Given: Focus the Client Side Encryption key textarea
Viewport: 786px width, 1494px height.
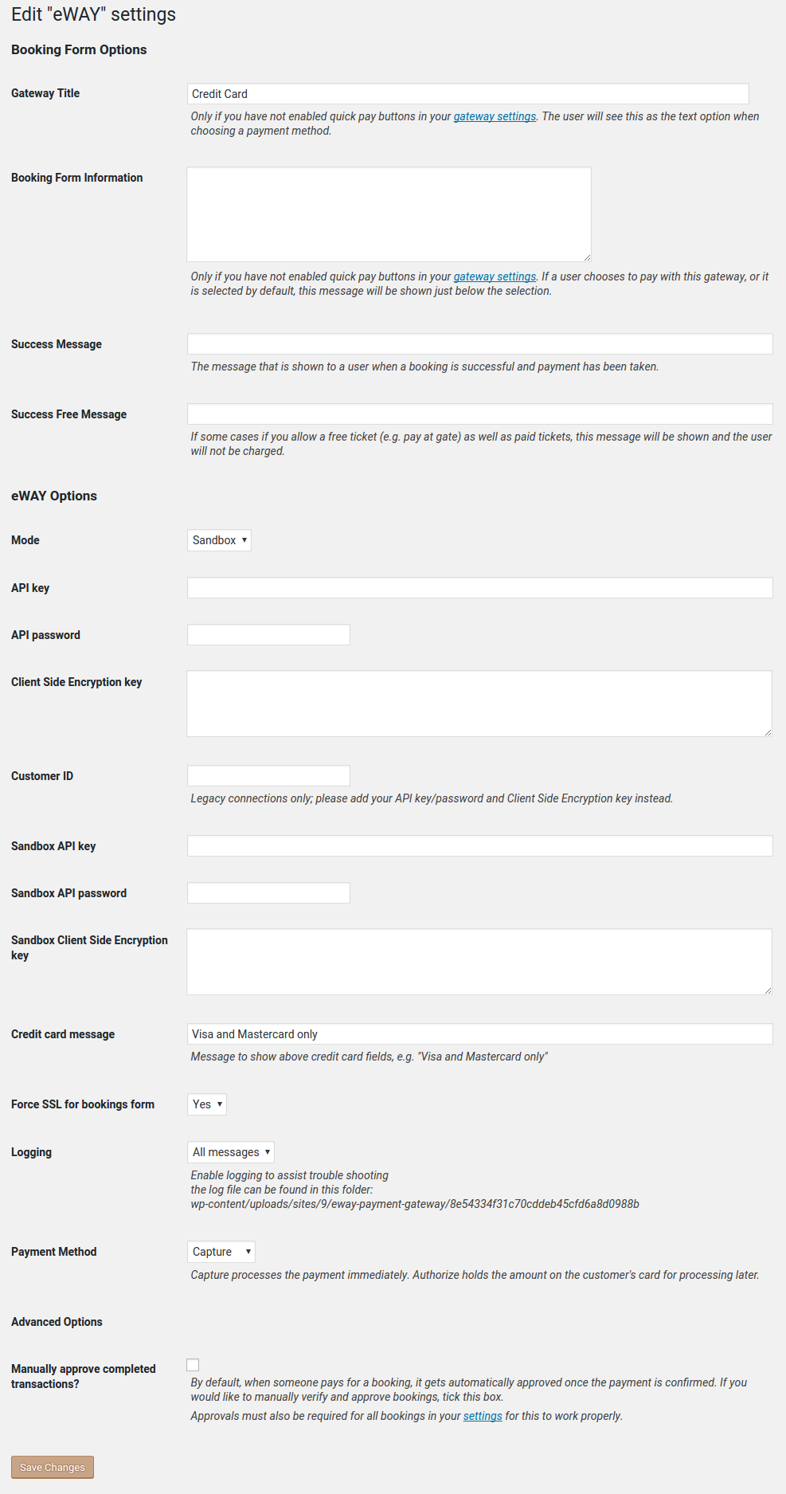Looking at the screenshot, I should click(x=479, y=704).
